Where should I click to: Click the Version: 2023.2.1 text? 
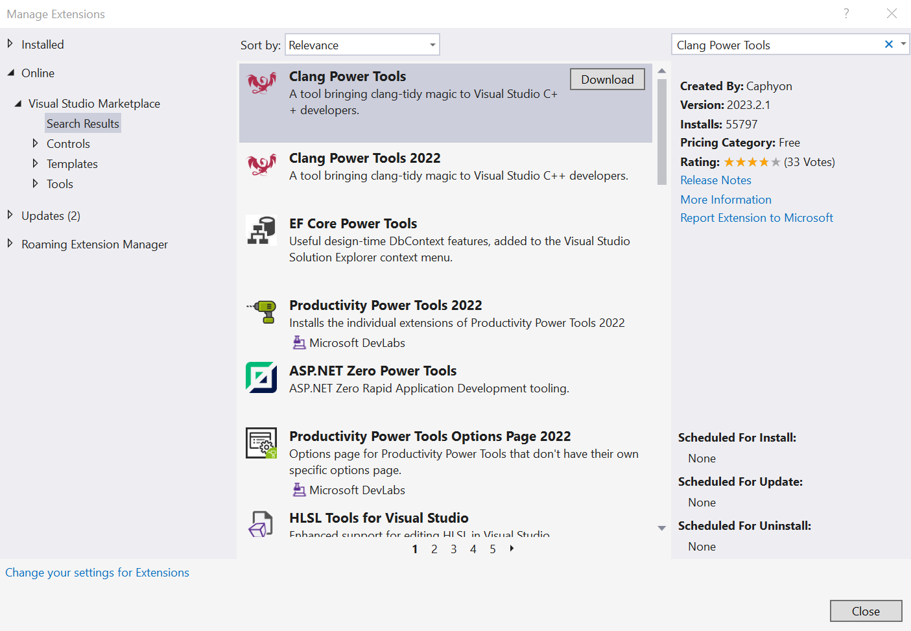pos(725,105)
